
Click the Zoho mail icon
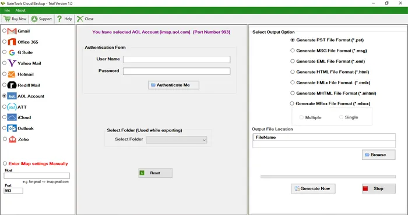click(x=12, y=139)
